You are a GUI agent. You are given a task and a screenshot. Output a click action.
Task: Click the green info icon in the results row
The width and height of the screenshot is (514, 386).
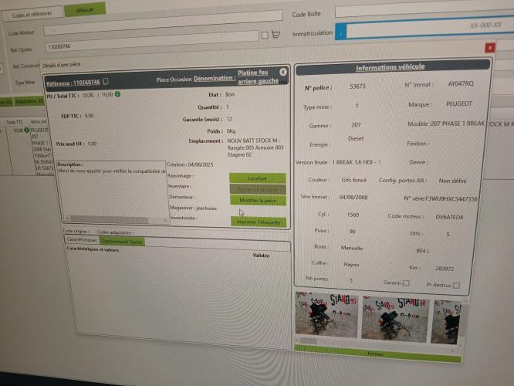click(x=27, y=131)
